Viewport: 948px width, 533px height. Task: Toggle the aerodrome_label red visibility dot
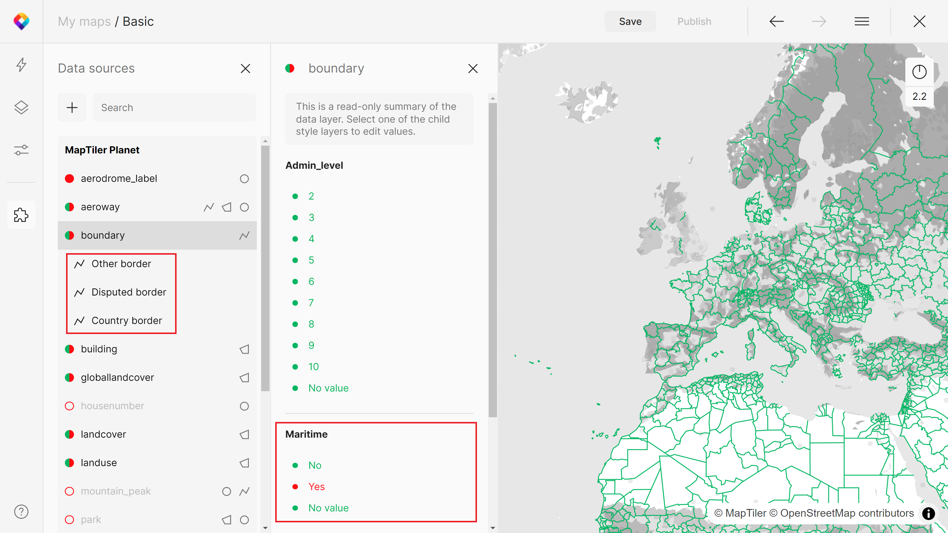[70, 179]
